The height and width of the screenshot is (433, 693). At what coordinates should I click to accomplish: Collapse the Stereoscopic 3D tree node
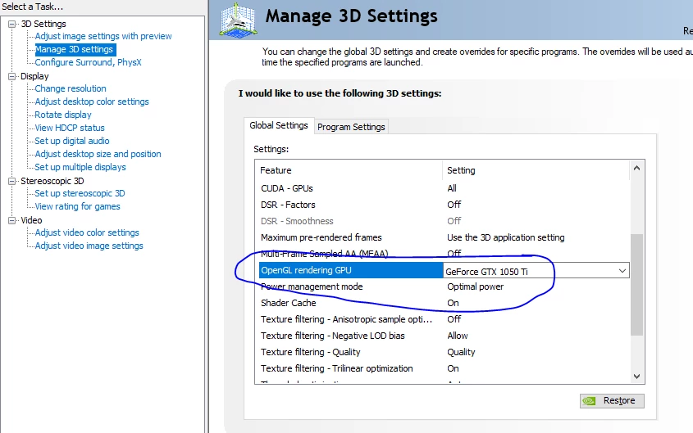(12, 181)
